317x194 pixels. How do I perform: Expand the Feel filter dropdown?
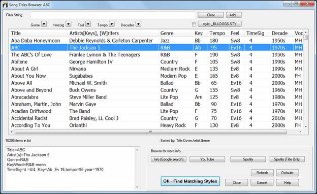pos(88,24)
